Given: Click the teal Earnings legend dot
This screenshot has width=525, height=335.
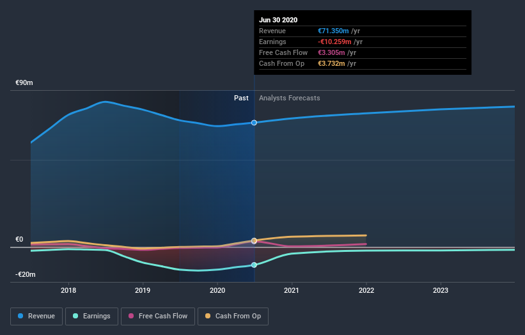Looking at the screenshot, I should click(75, 316).
